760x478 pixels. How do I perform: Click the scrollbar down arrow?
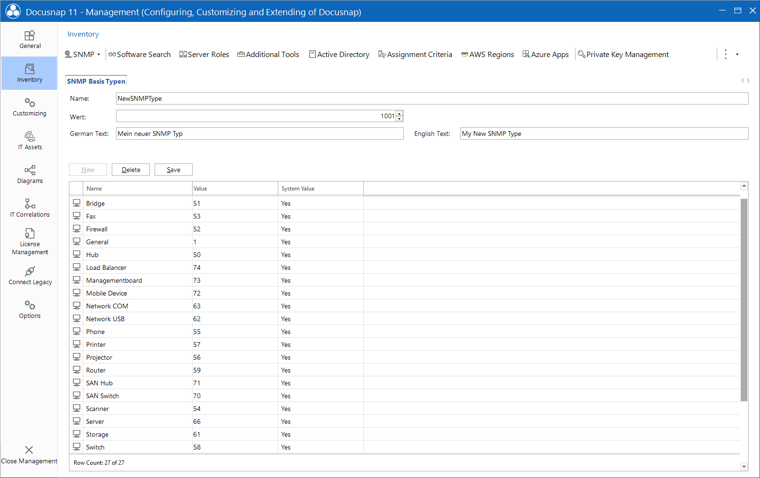744,467
